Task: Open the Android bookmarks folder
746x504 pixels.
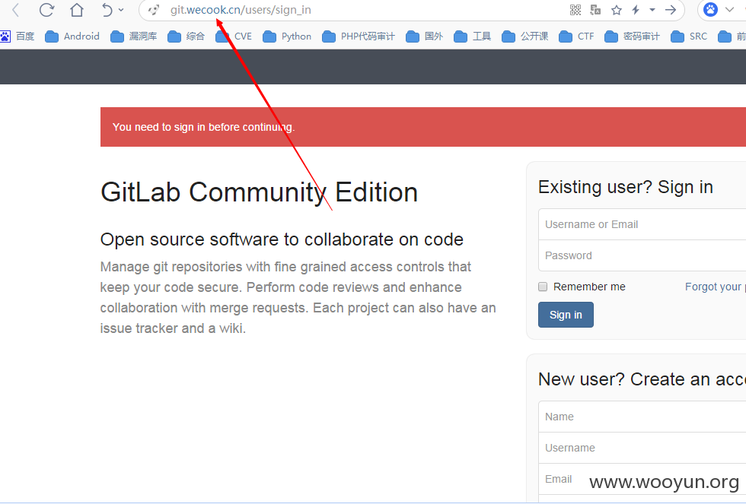Action: (72, 36)
